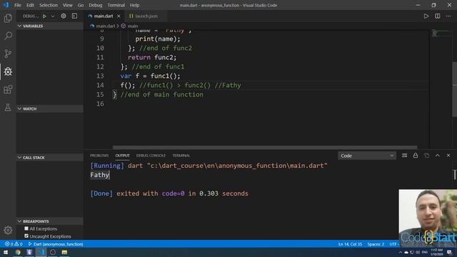This screenshot has width=457, height=257.
Task: Click line number 13 in the gutter
Action: (x=100, y=76)
